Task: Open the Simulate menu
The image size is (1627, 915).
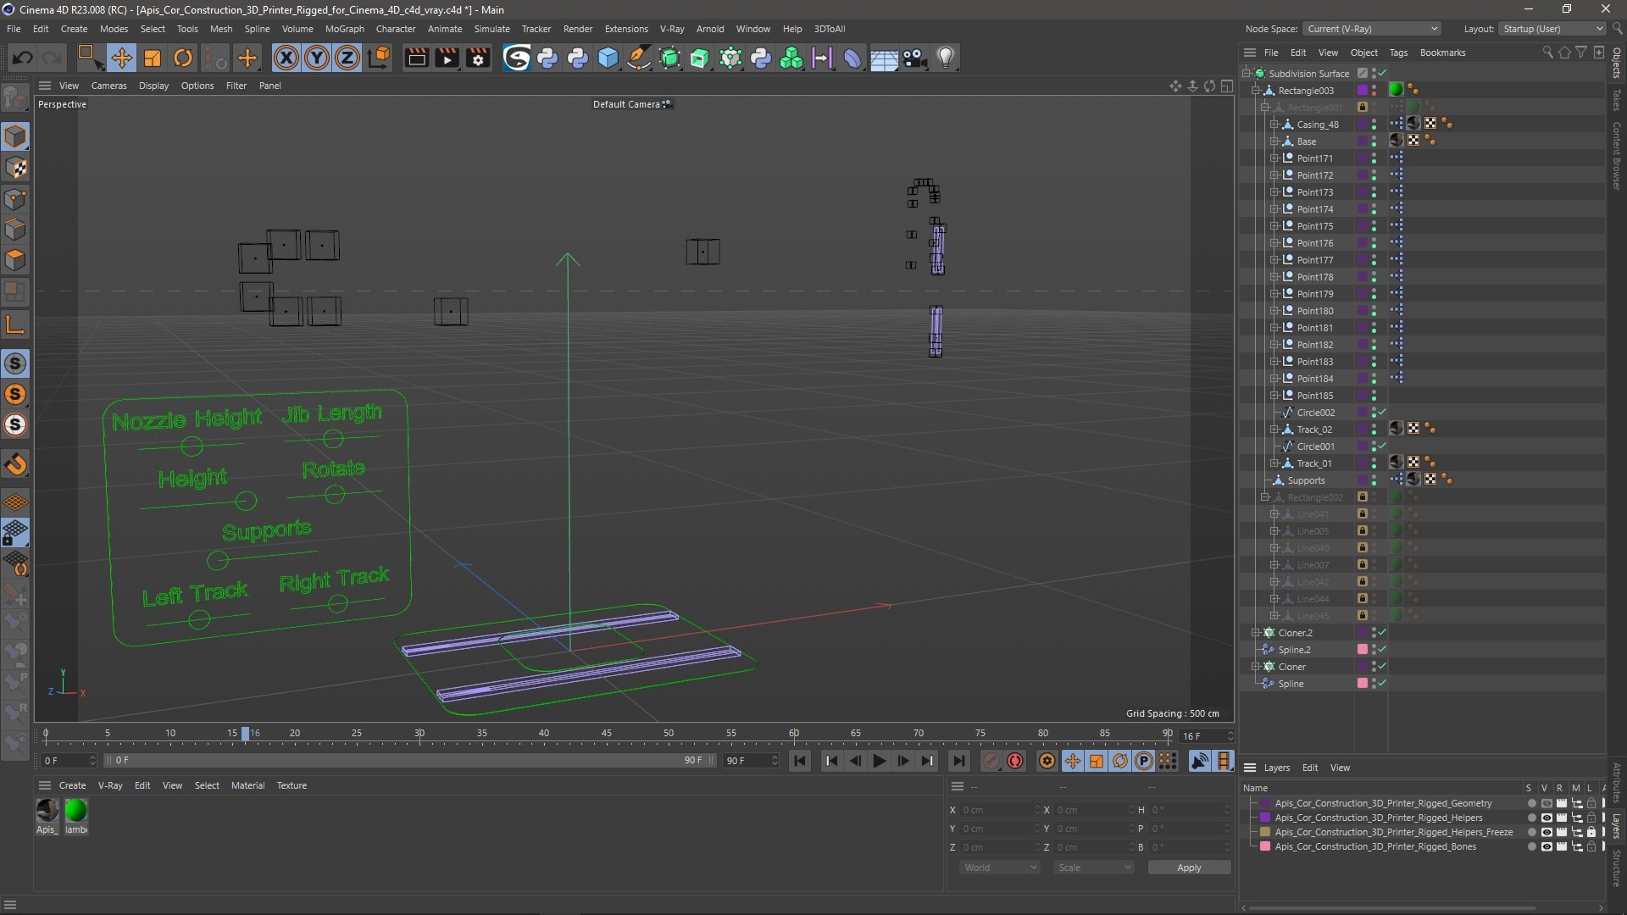Action: click(491, 29)
